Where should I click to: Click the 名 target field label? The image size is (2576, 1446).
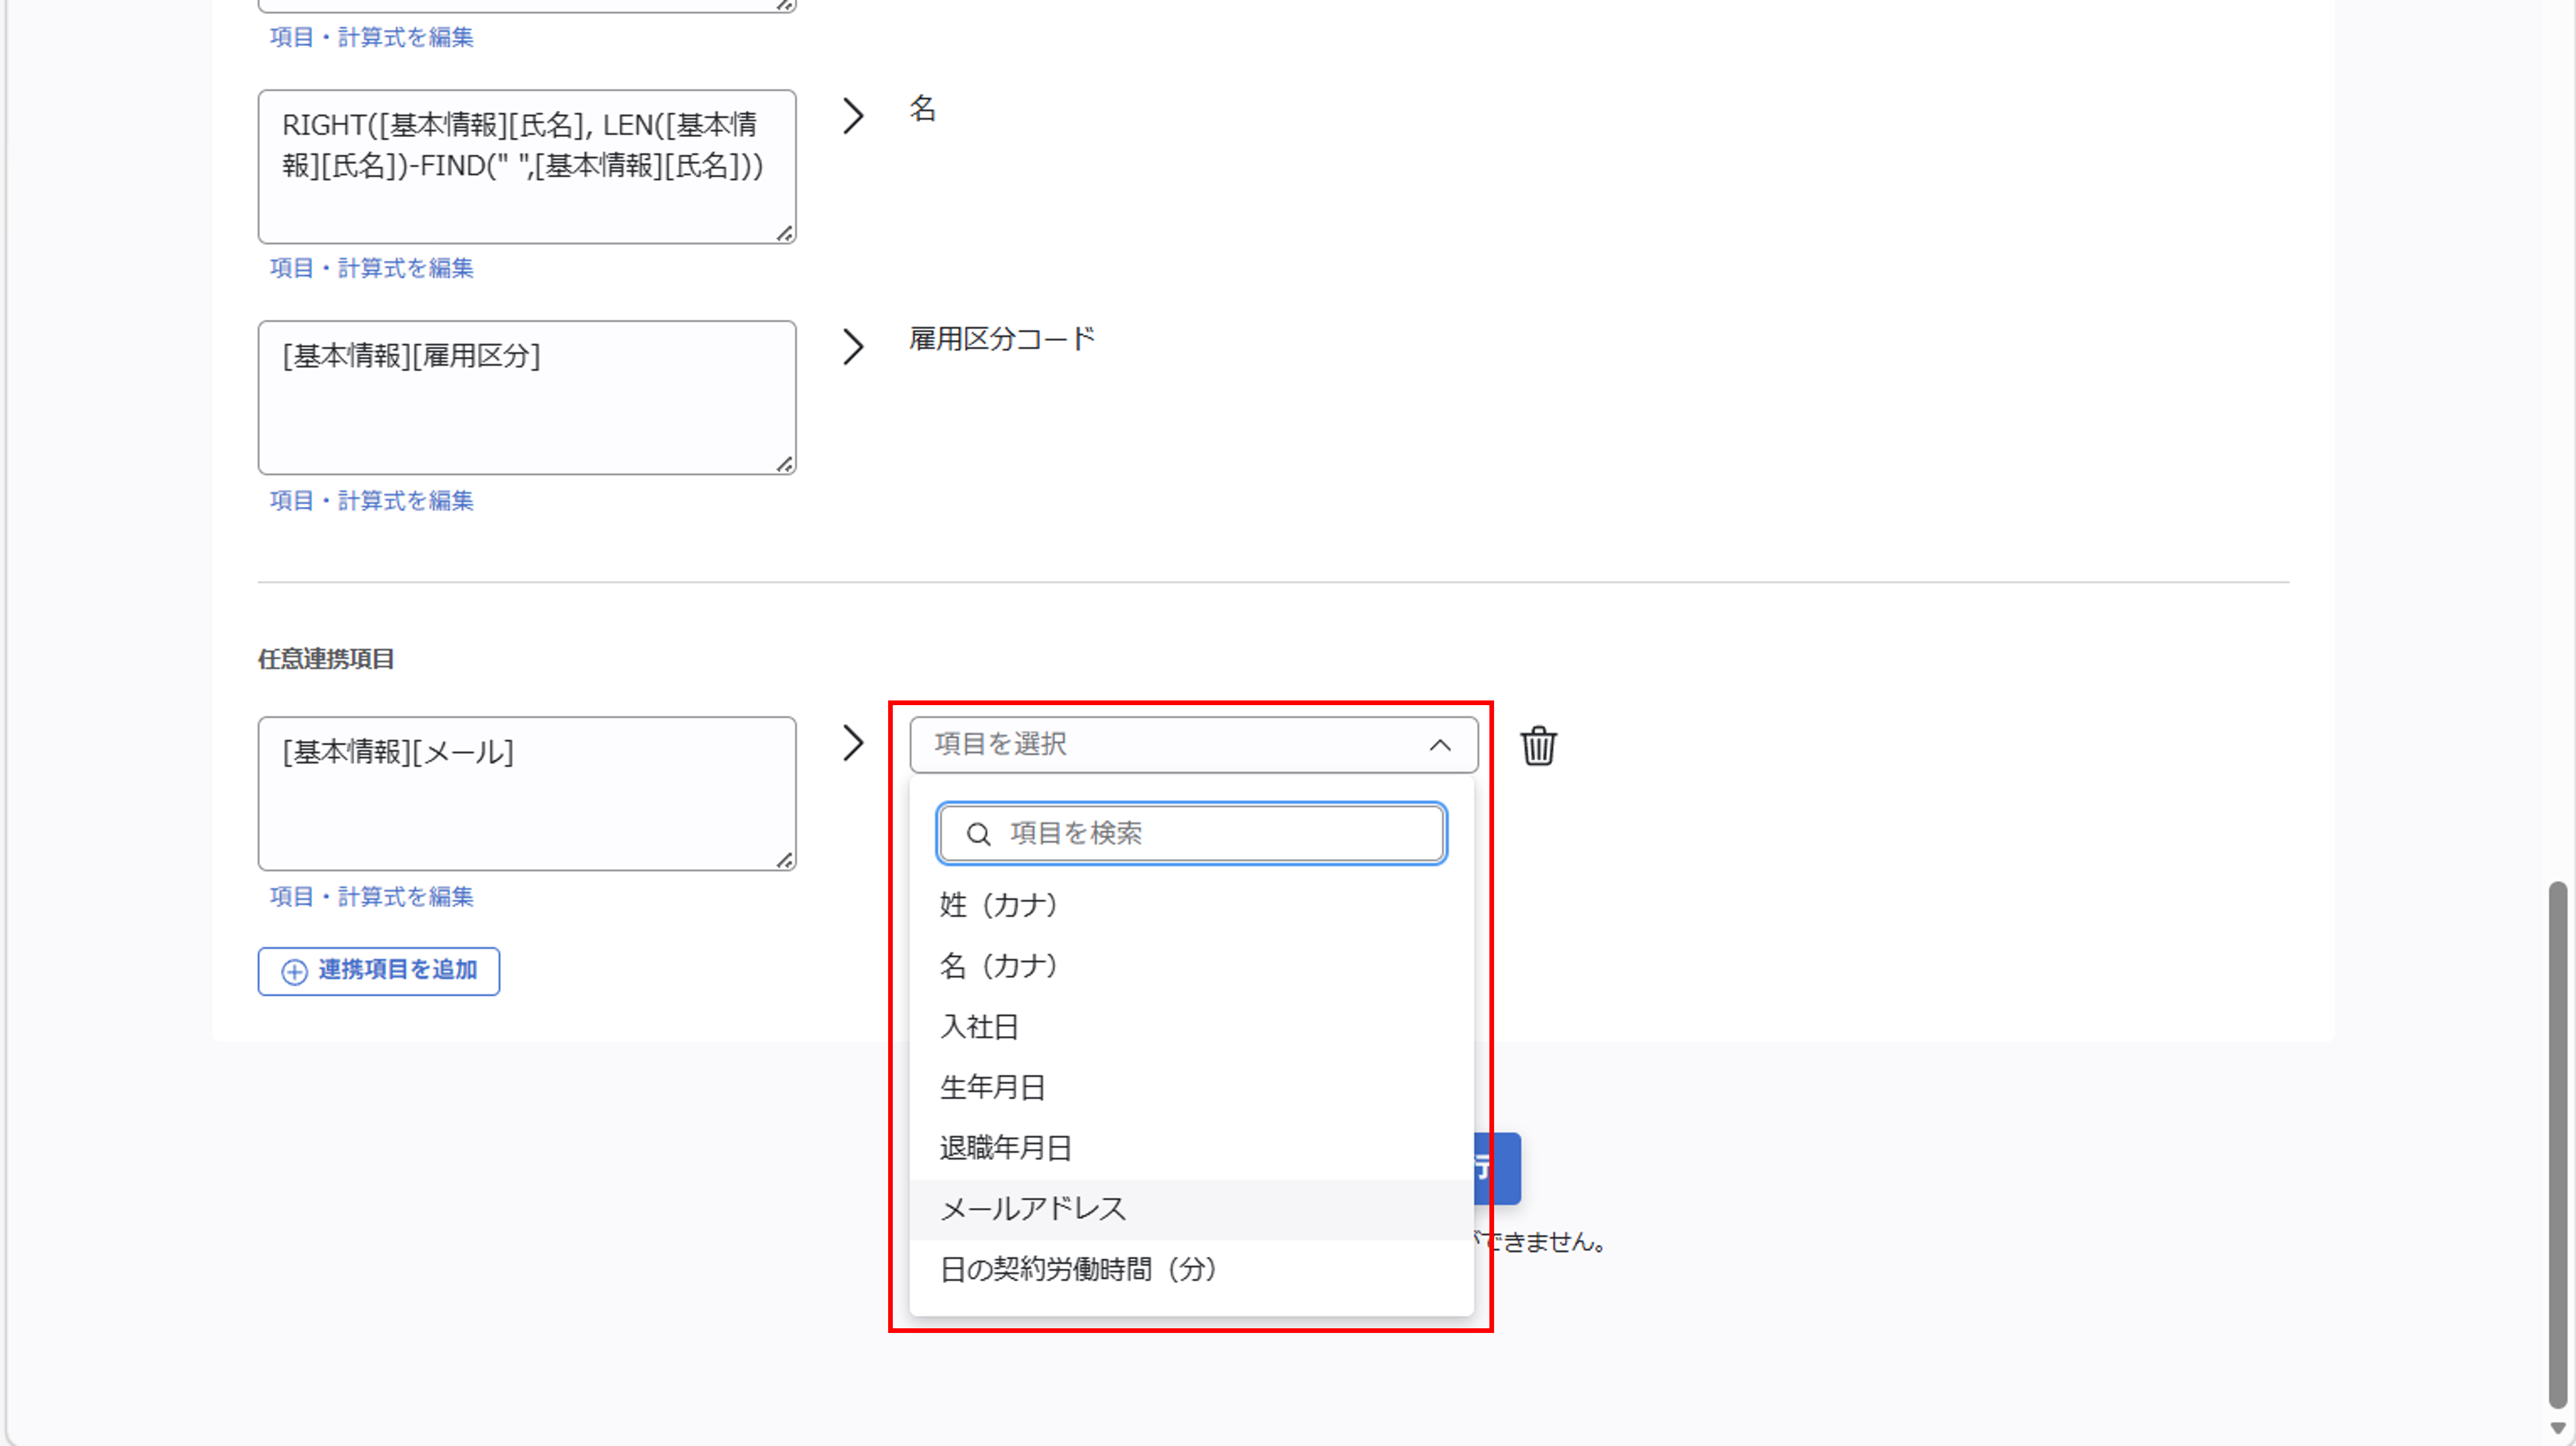(x=922, y=108)
